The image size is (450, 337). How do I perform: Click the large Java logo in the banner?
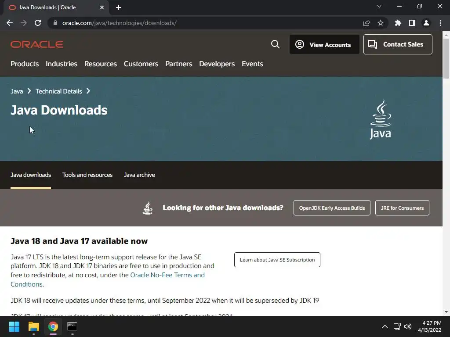(x=381, y=119)
